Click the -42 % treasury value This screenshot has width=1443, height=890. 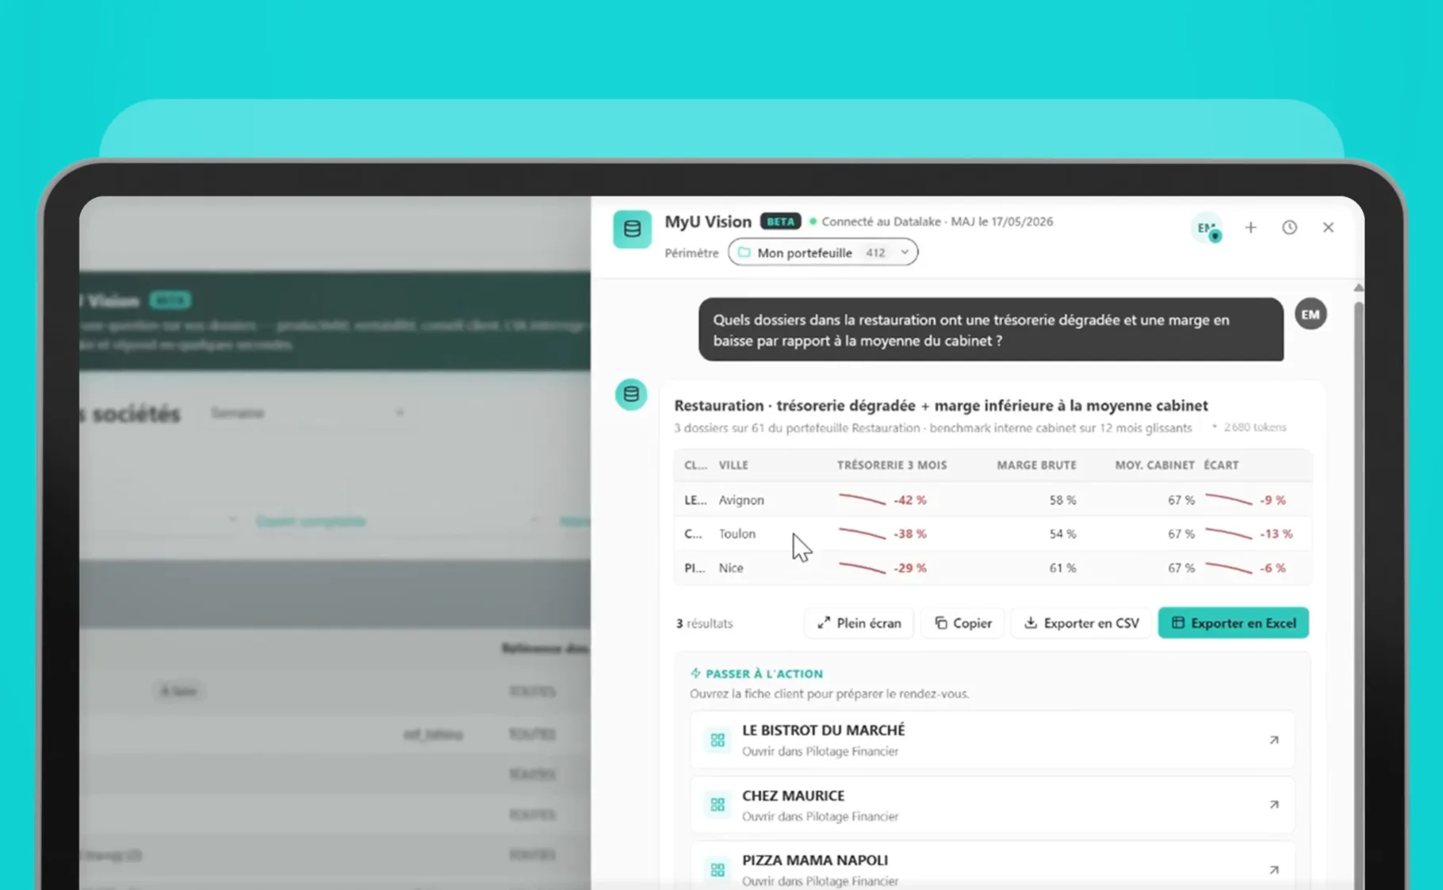[x=909, y=500]
